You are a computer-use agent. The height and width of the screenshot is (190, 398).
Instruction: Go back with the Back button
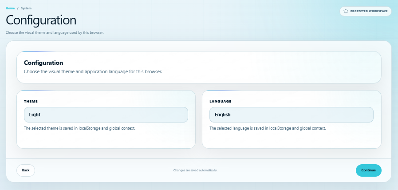tap(26, 170)
